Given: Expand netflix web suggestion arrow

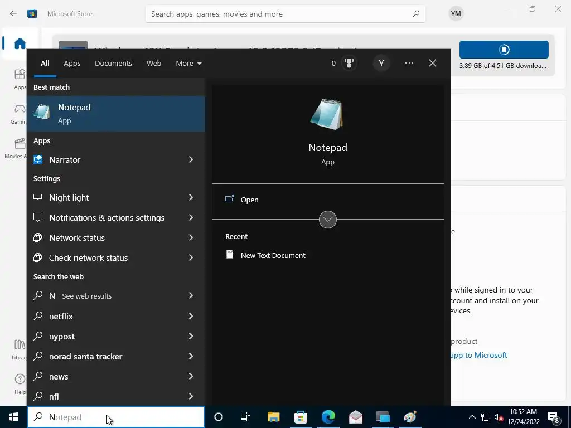Looking at the screenshot, I should [191, 317].
